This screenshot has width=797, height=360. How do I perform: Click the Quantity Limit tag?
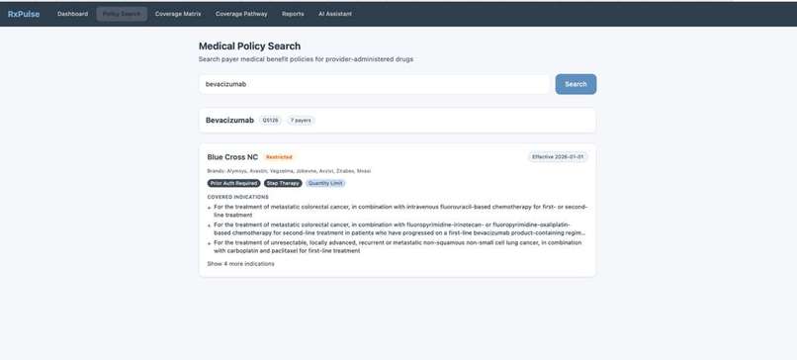point(325,184)
